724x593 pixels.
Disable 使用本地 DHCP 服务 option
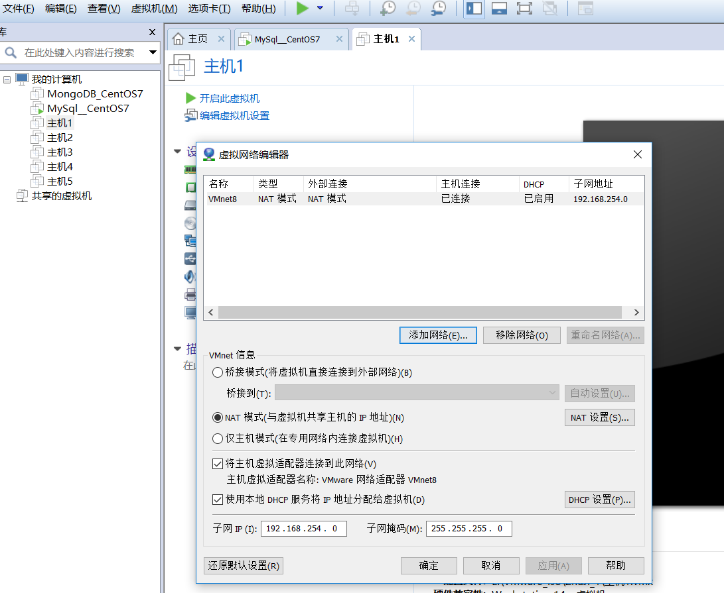pos(218,500)
